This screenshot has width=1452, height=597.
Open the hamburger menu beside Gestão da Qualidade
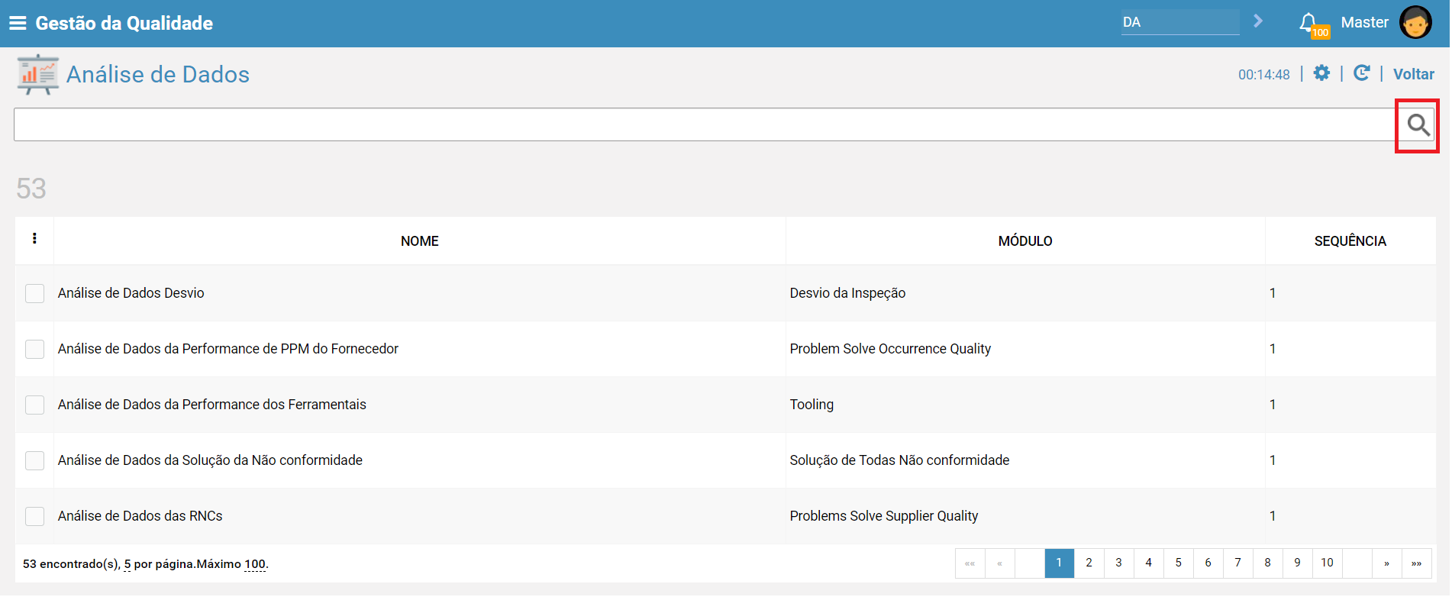(18, 23)
